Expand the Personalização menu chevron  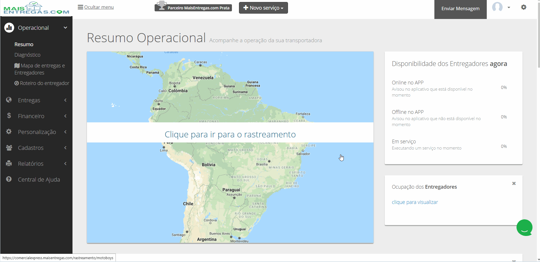tap(65, 132)
